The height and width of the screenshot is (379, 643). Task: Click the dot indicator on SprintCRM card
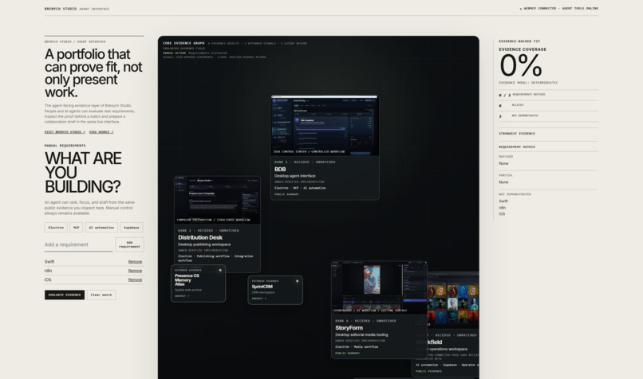click(298, 281)
